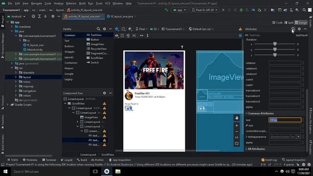
Task: Collapse Common Attributes section
Action: (x=246, y=113)
